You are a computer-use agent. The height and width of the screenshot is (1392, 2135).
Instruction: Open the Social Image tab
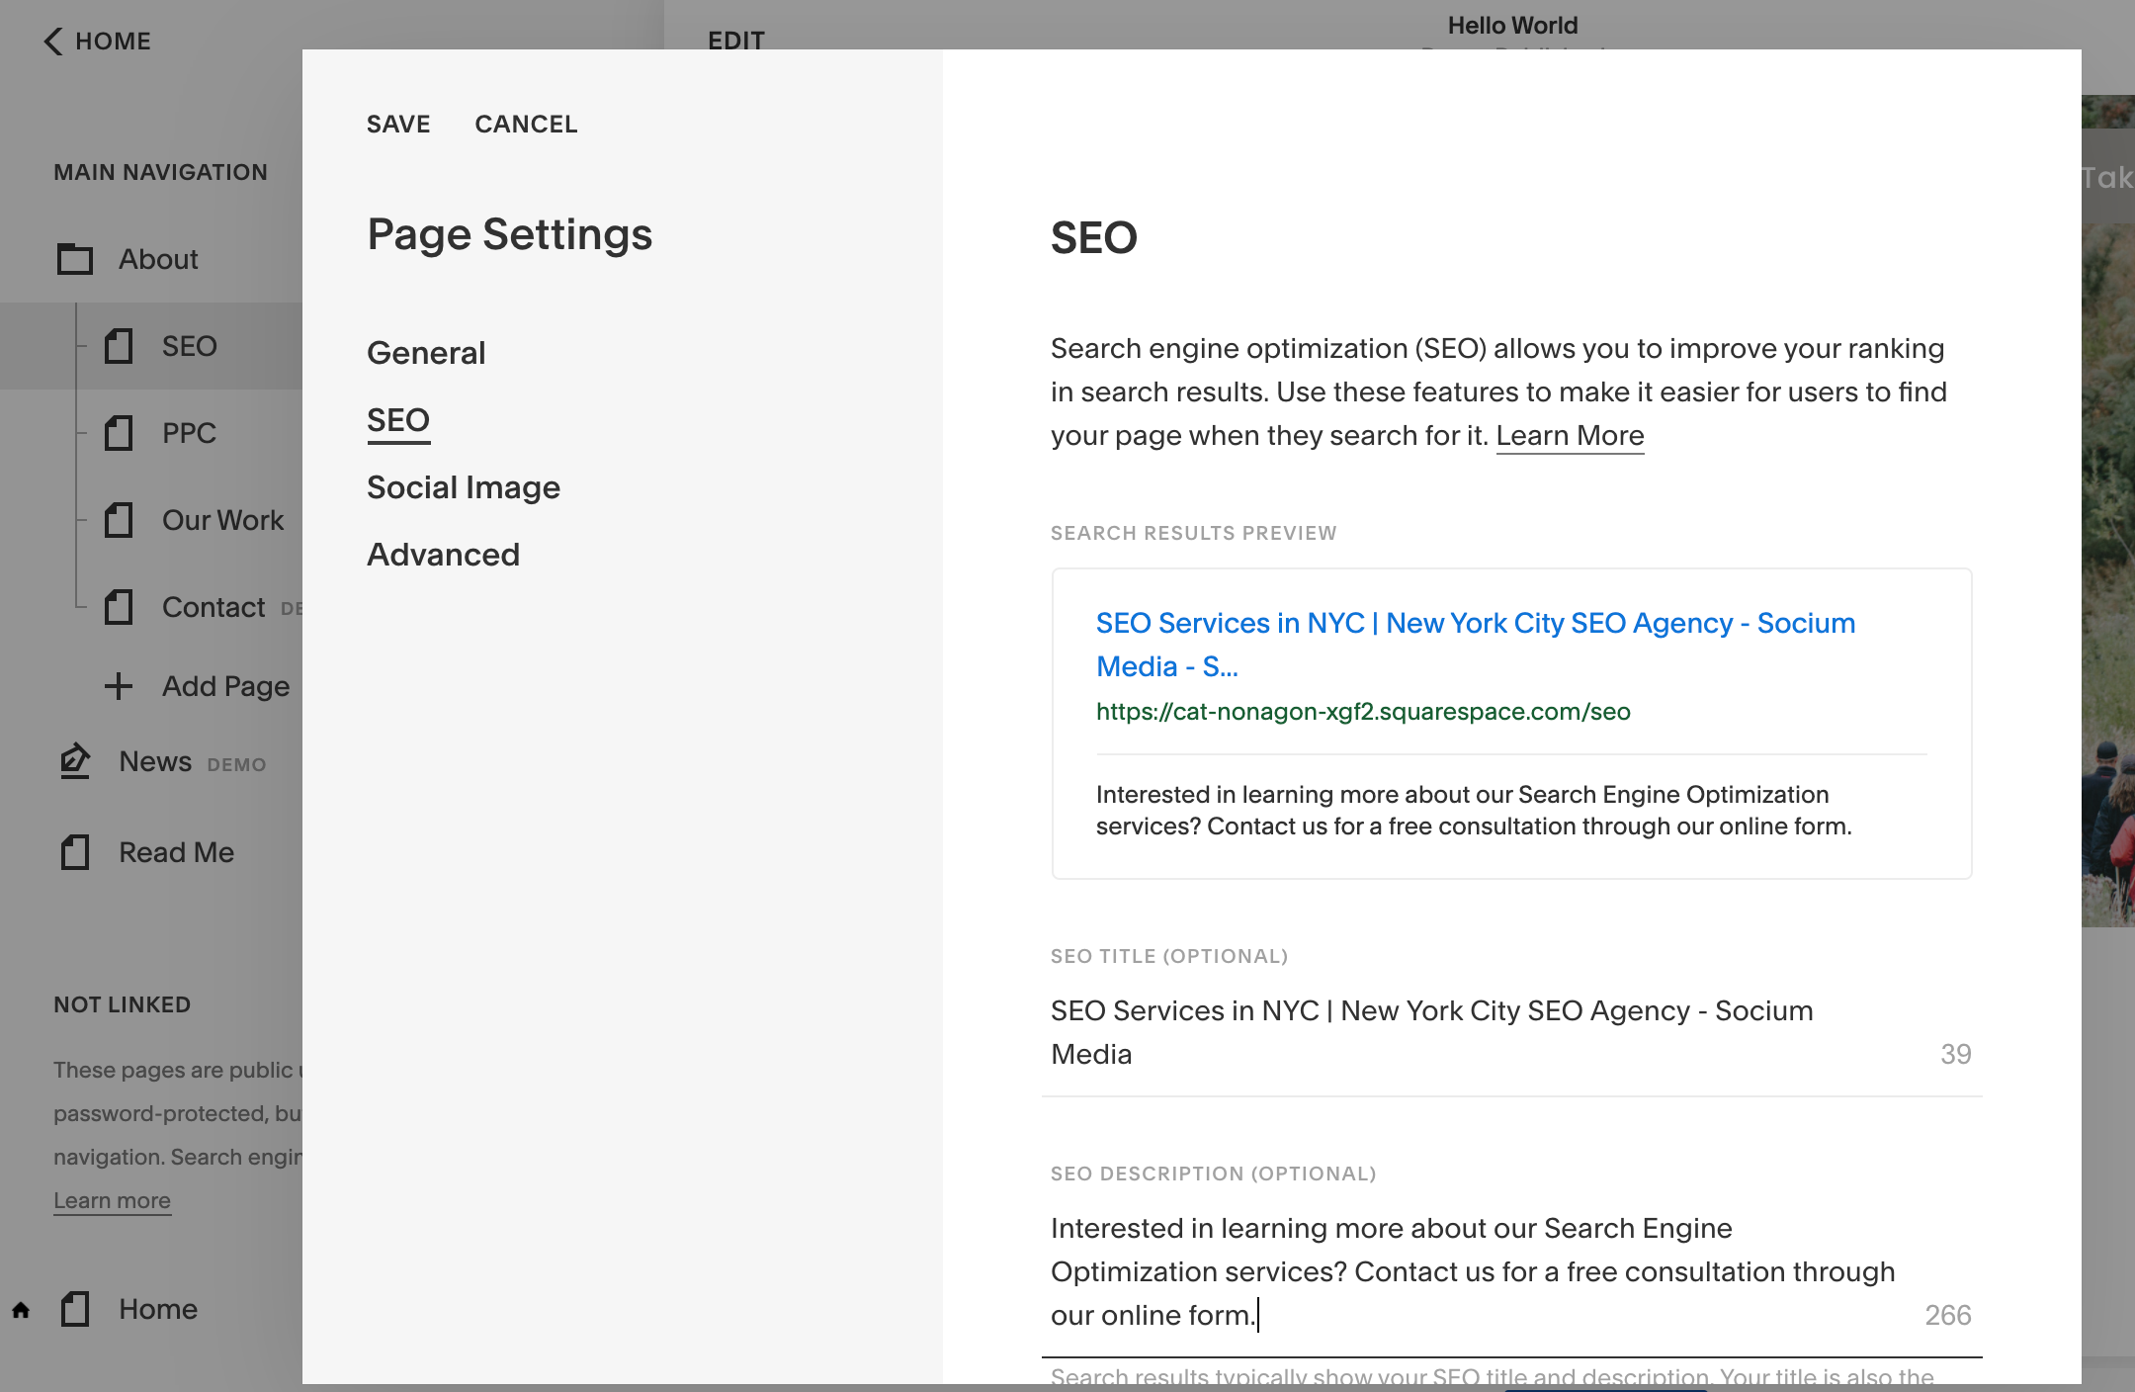(463, 487)
